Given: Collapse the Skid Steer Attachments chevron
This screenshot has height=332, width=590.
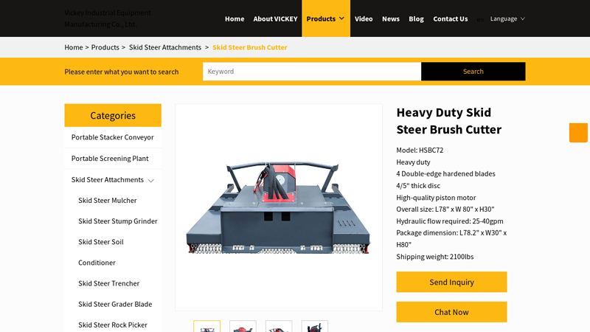Looking at the screenshot, I should [x=151, y=180].
